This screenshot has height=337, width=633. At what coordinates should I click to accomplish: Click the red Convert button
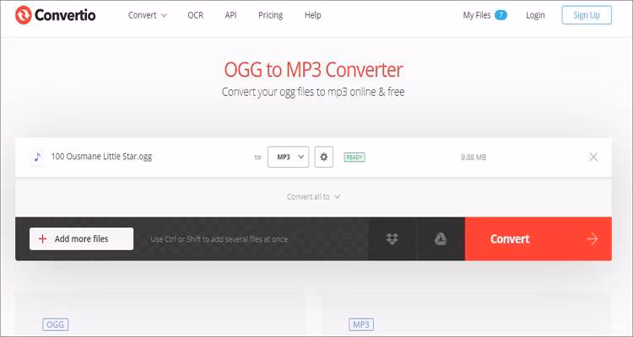[x=538, y=238]
